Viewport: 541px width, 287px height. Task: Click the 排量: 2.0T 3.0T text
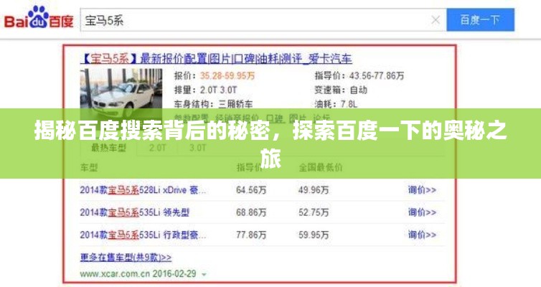[206, 90]
